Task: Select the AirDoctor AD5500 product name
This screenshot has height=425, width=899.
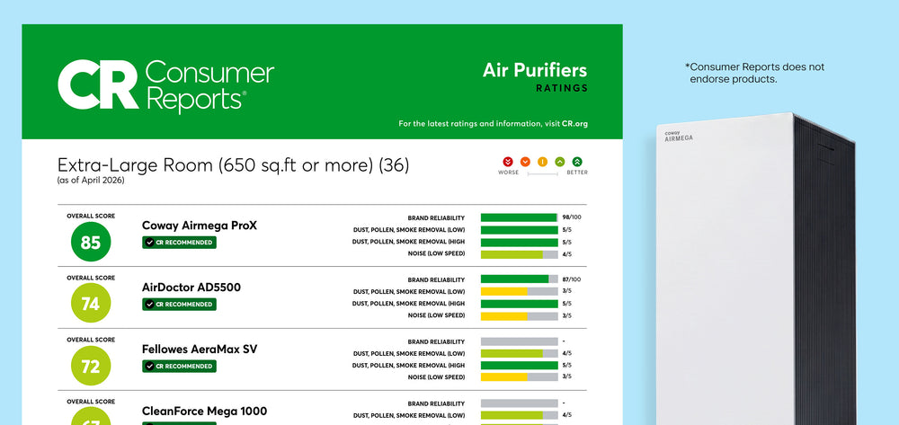Action: point(191,288)
